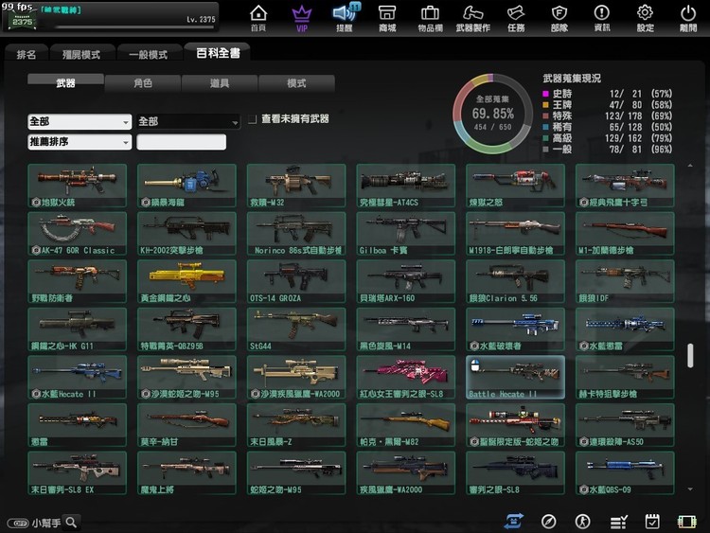
Task: Open the film strip icon in bottom bar
Action: (x=686, y=522)
